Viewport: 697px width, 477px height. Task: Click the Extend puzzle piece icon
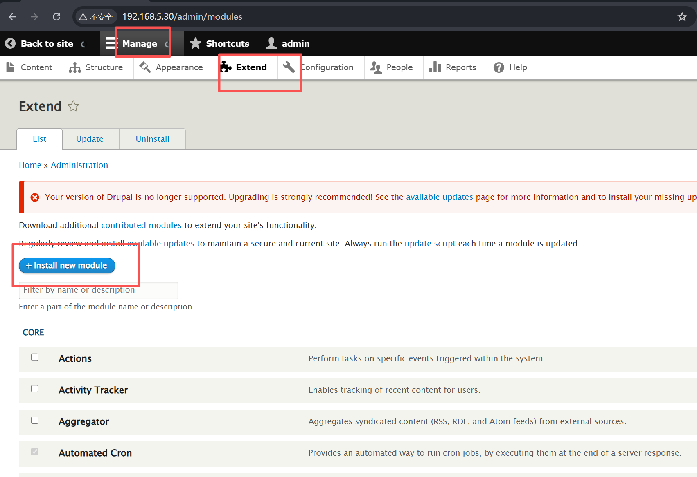[x=226, y=67]
